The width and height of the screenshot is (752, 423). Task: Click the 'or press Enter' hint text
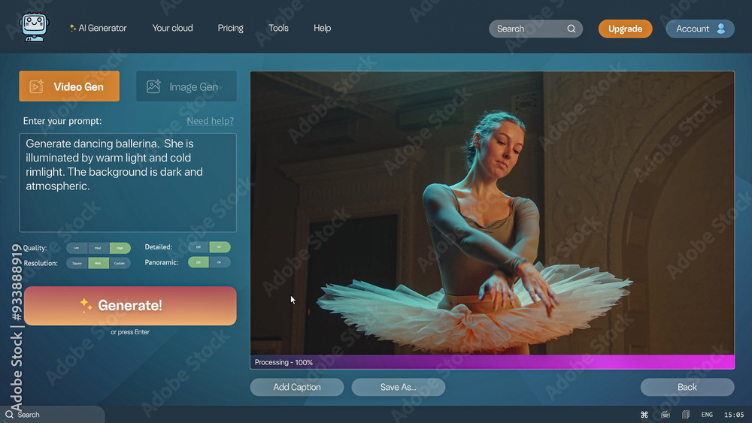(x=130, y=332)
